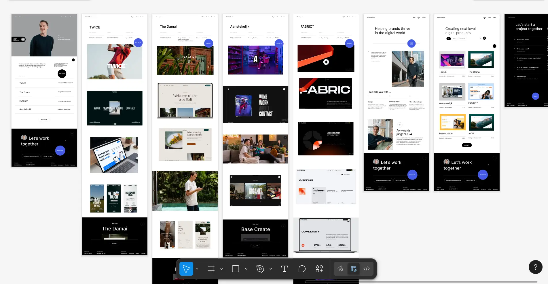Toggle Dev Mode code view

click(367, 269)
